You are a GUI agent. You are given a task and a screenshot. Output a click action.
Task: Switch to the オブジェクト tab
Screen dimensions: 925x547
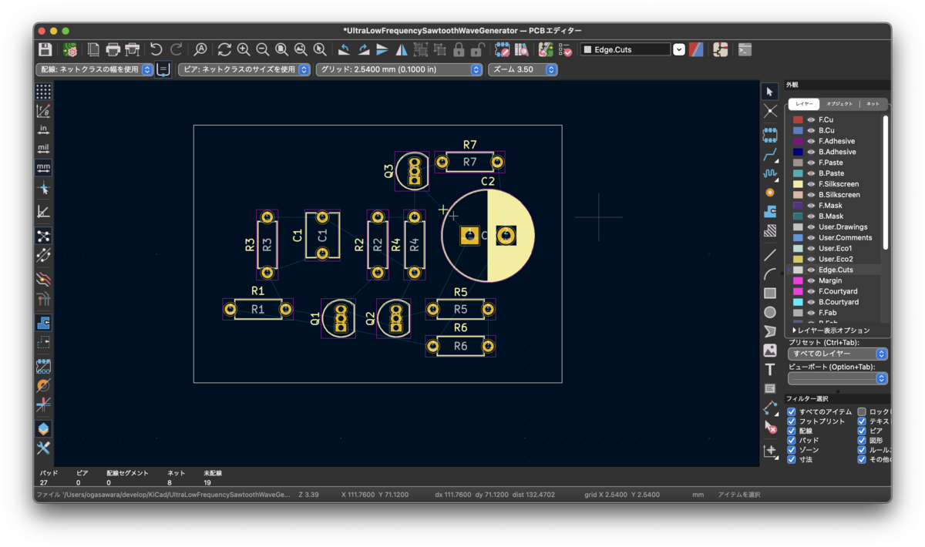coord(839,104)
